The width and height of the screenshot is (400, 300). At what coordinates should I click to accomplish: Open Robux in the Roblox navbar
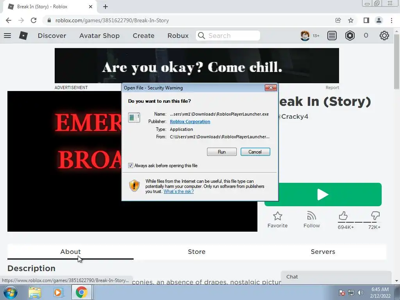click(x=178, y=36)
